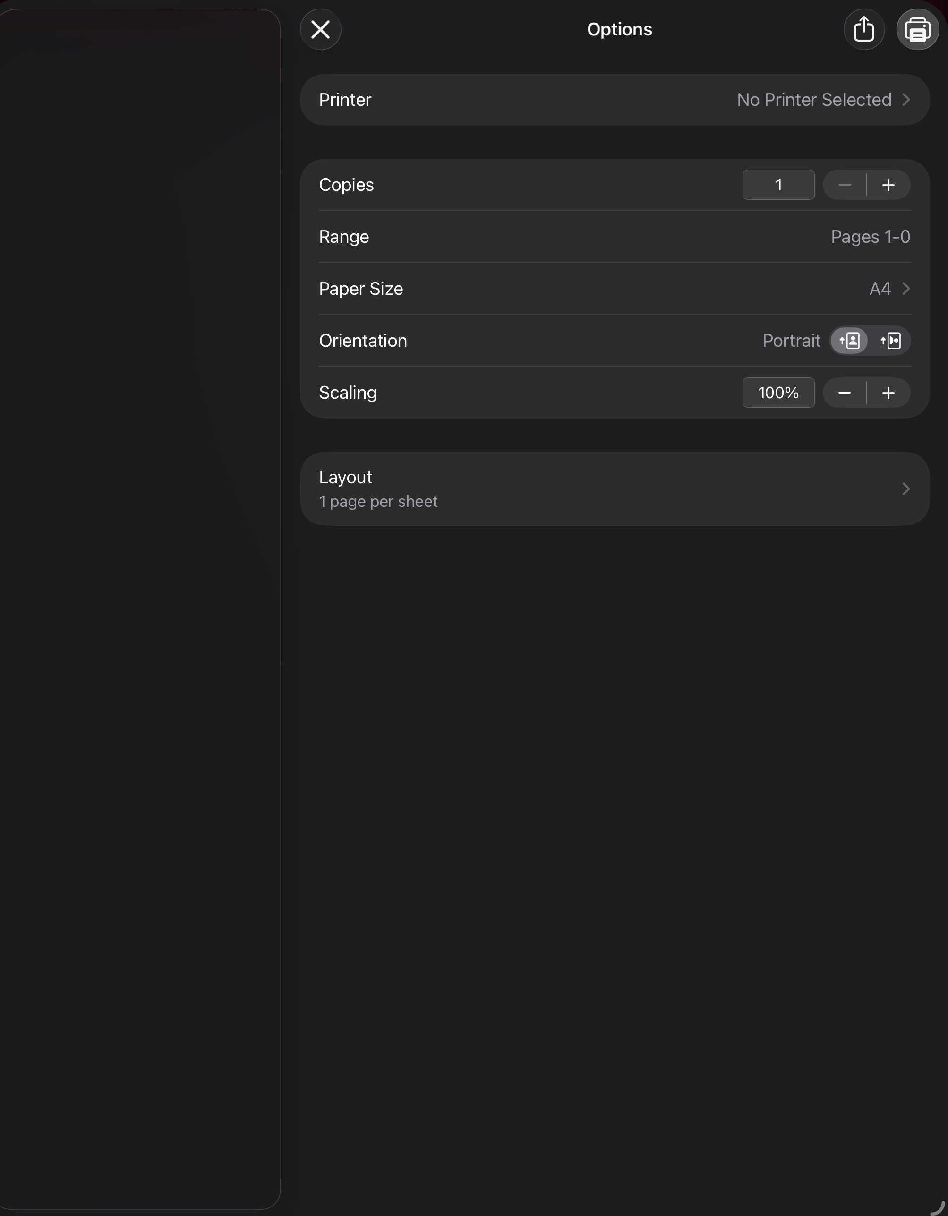Expand the Paper Size A4 chevron
The image size is (948, 1216).
905,289
